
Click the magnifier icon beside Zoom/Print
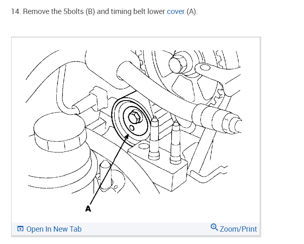[x=214, y=227]
